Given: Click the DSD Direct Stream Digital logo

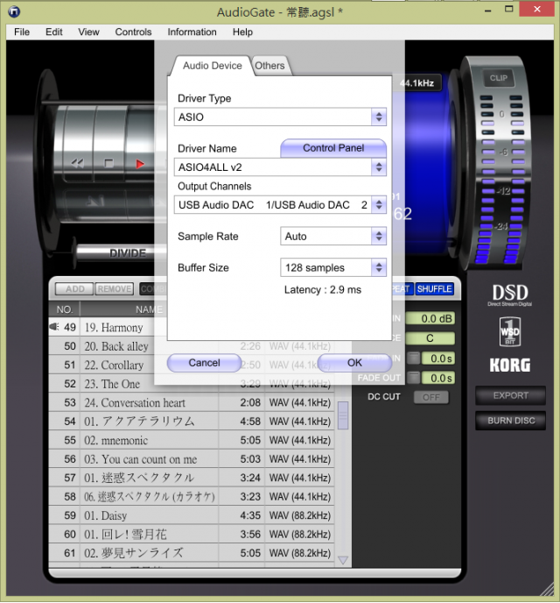Looking at the screenshot, I should pos(510,295).
